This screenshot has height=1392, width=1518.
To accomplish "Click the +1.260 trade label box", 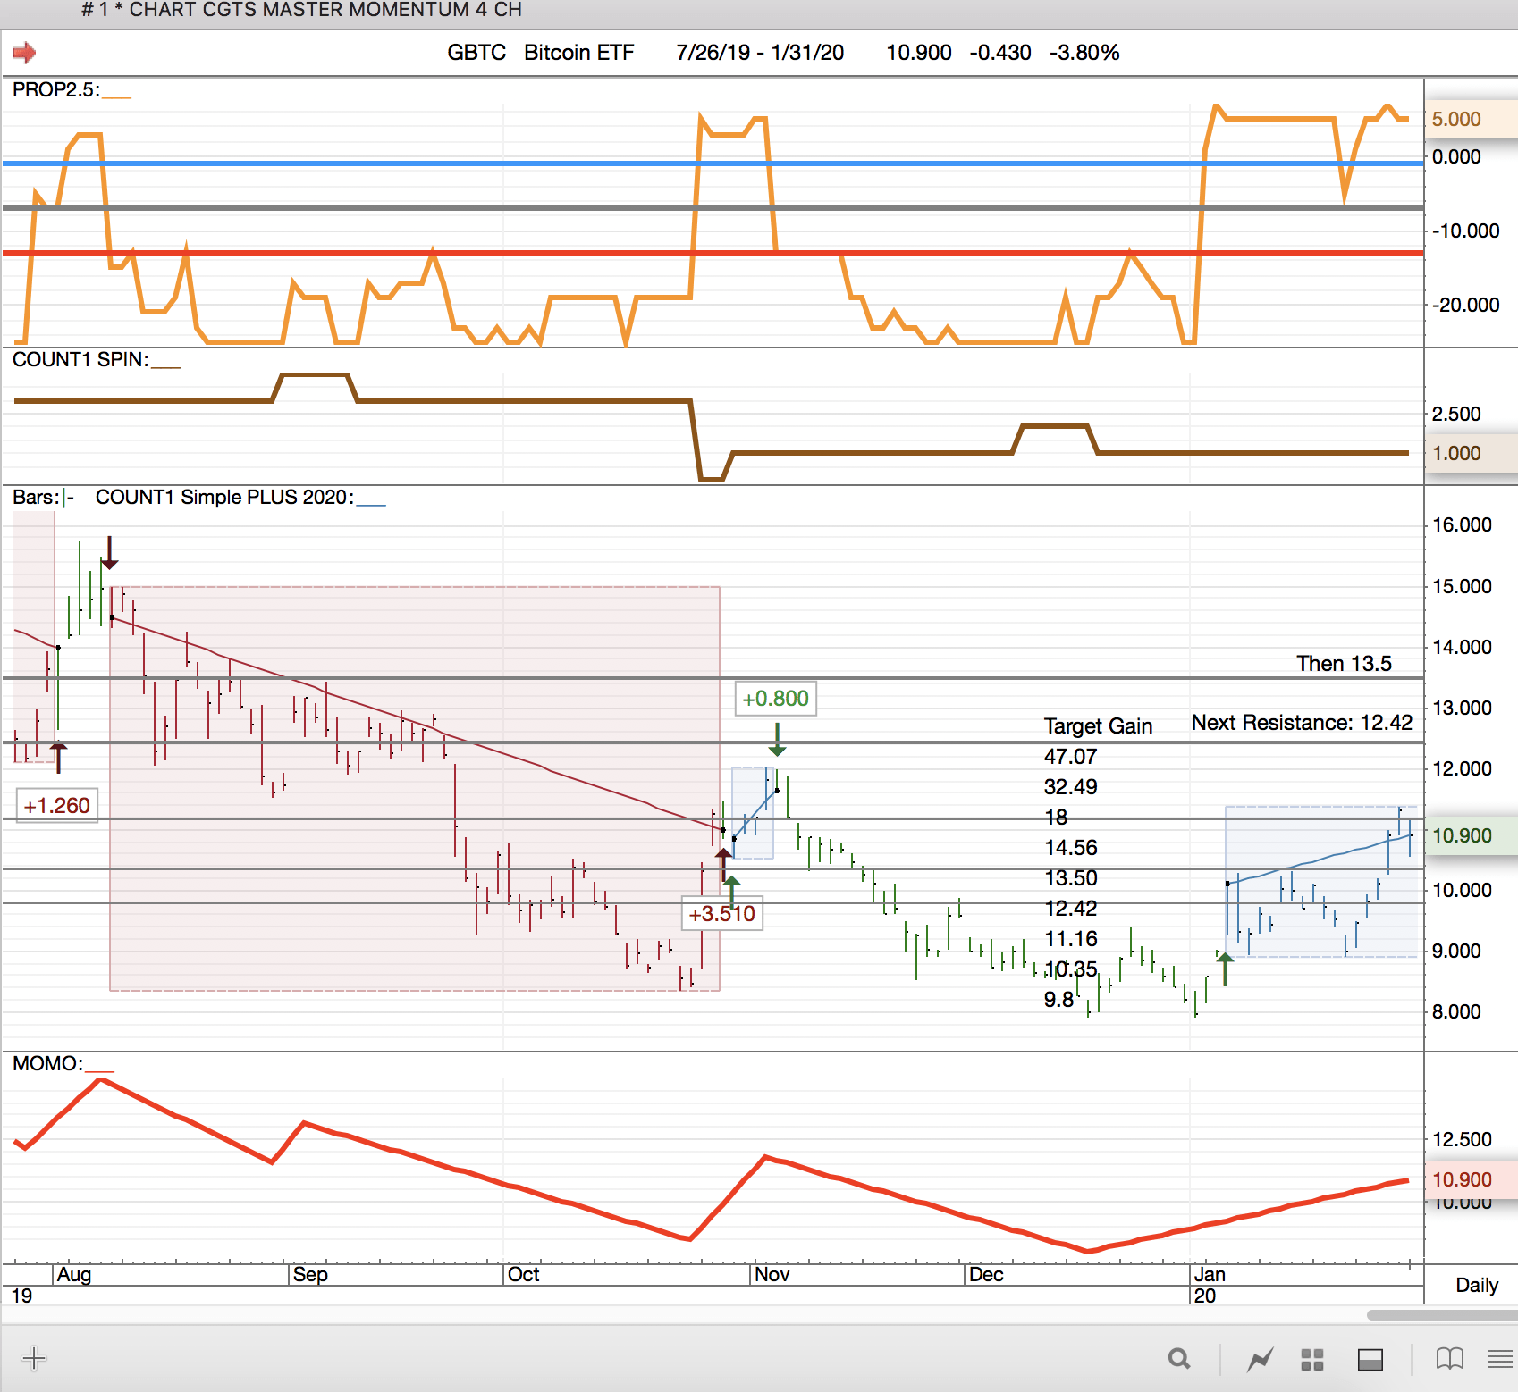I will coord(57,806).
